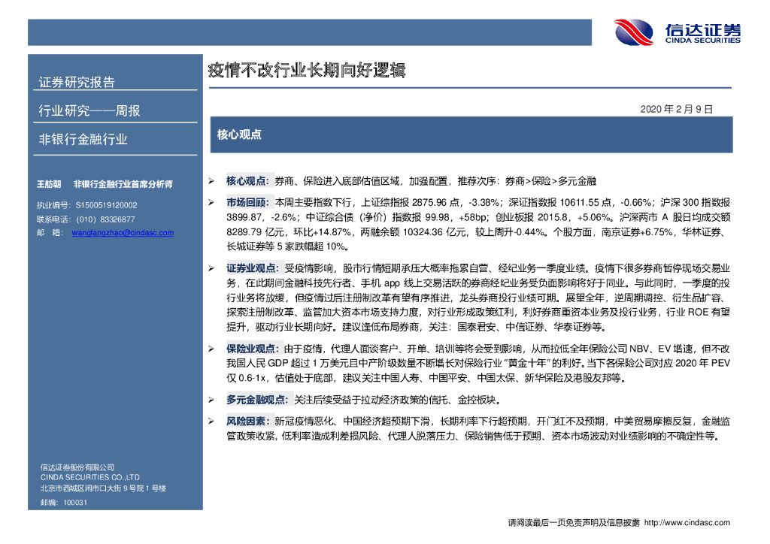Click the postal code 100031

click(75, 503)
